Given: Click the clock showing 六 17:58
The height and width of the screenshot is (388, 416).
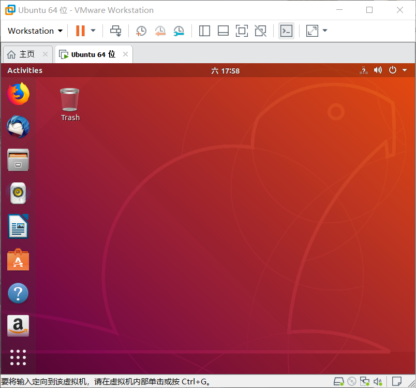Looking at the screenshot, I should 225,71.
